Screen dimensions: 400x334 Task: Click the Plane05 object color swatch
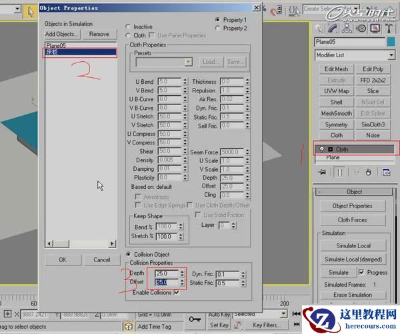coord(392,42)
